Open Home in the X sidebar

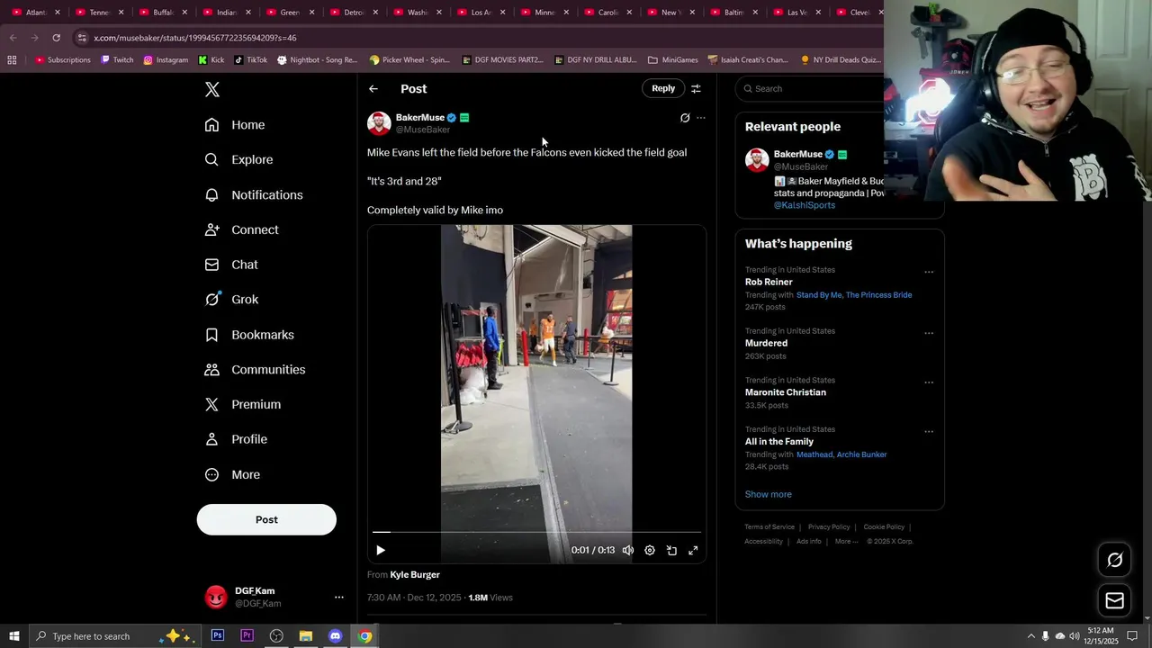235,125
